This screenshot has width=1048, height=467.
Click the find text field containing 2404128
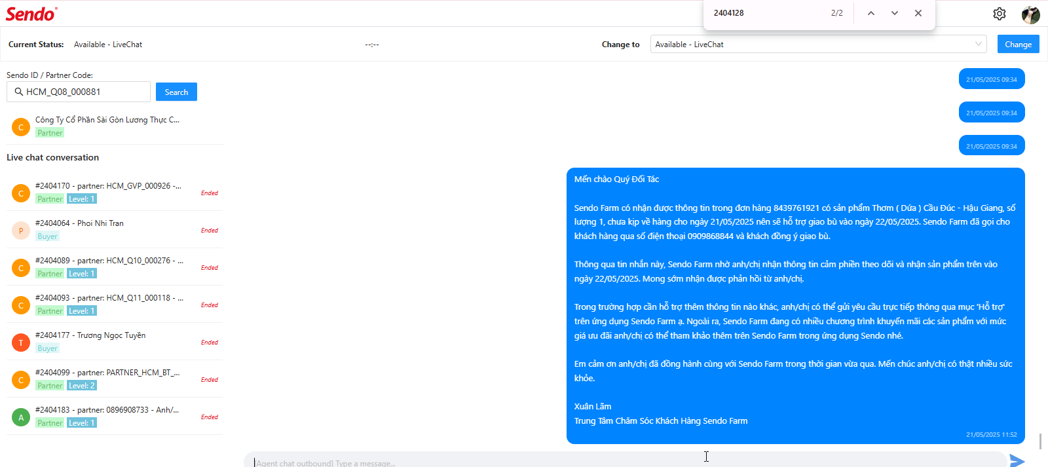[x=766, y=13]
